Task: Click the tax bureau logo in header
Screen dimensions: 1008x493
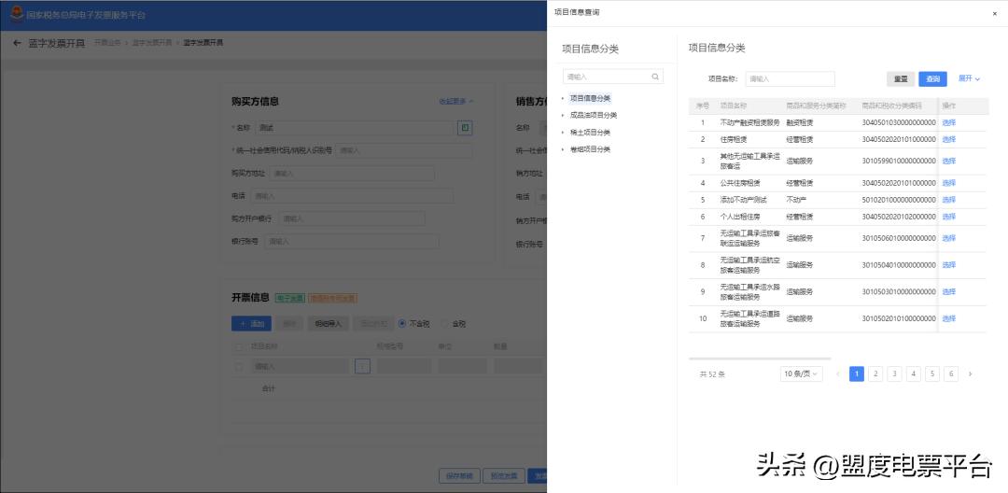Action: (x=16, y=14)
